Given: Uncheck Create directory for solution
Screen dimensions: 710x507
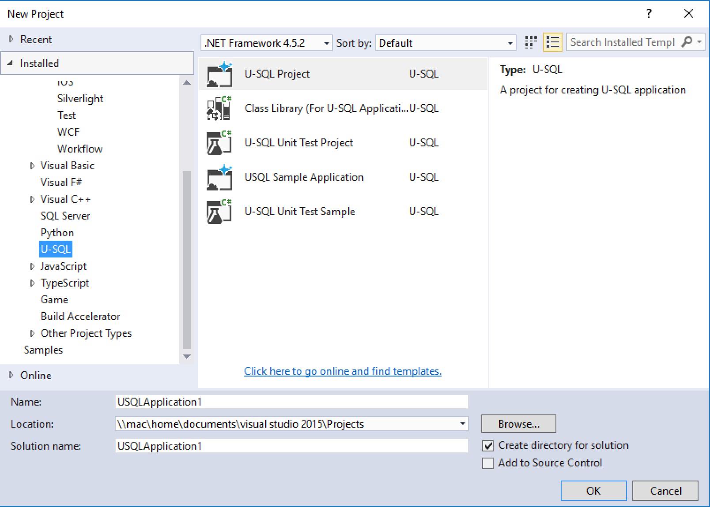Looking at the screenshot, I should pyautogui.click(x=488, y=446).
